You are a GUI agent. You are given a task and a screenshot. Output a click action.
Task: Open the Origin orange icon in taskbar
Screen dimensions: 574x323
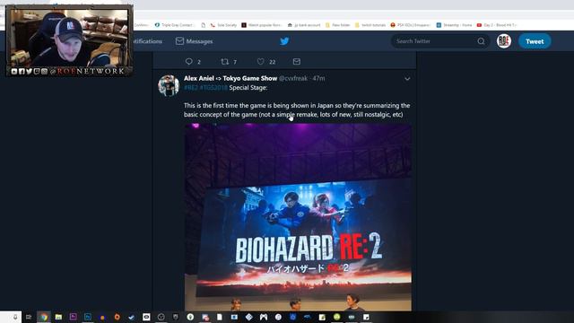coord(117,317)
